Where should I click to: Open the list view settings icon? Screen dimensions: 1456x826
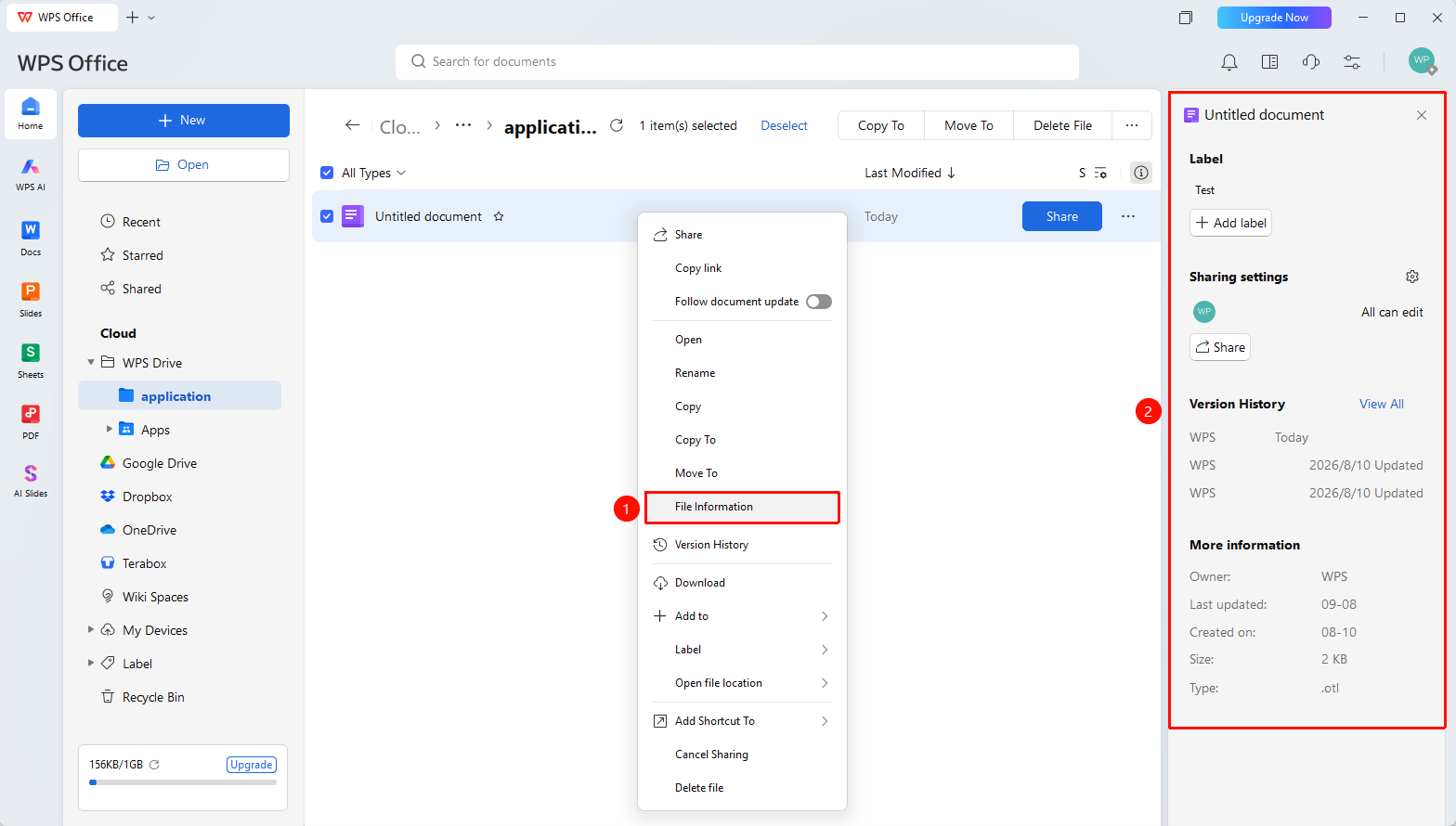[x=1100, y=173]
